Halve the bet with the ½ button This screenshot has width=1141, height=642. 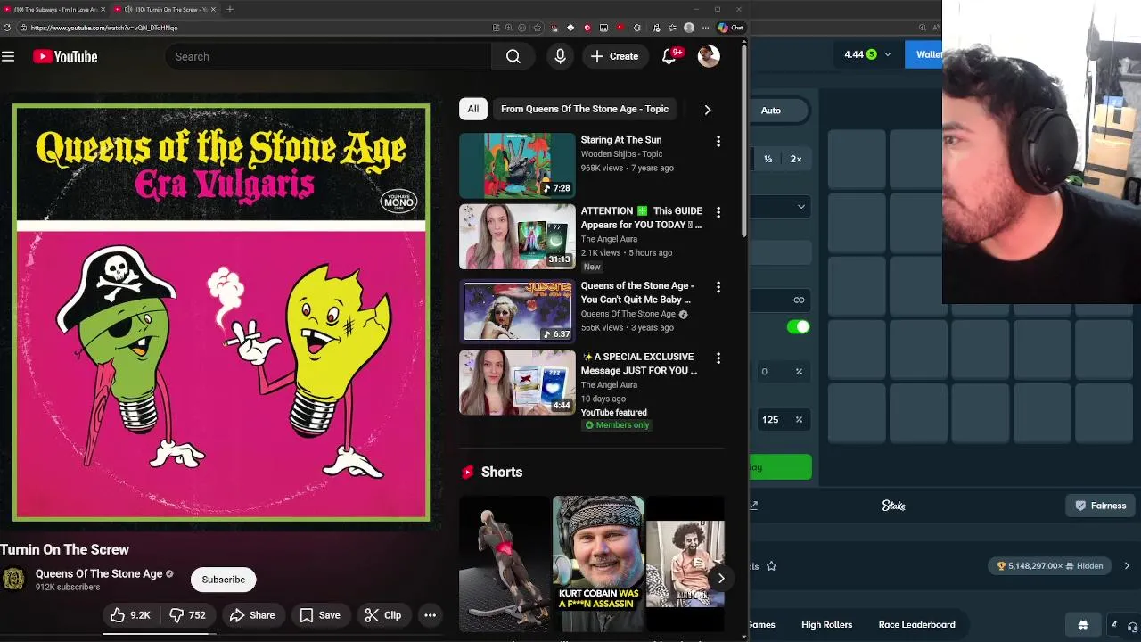768,159
